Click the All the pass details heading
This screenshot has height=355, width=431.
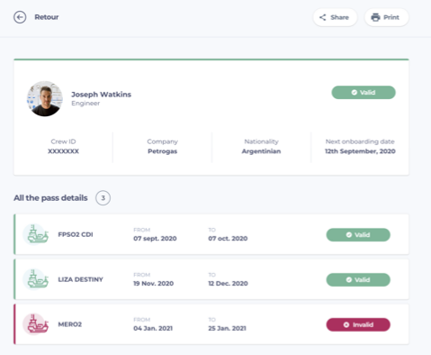[50, 198]
